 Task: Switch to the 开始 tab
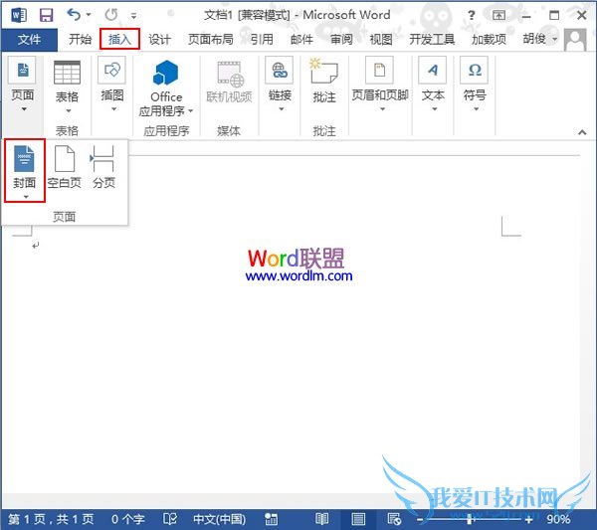click(80, 39)
